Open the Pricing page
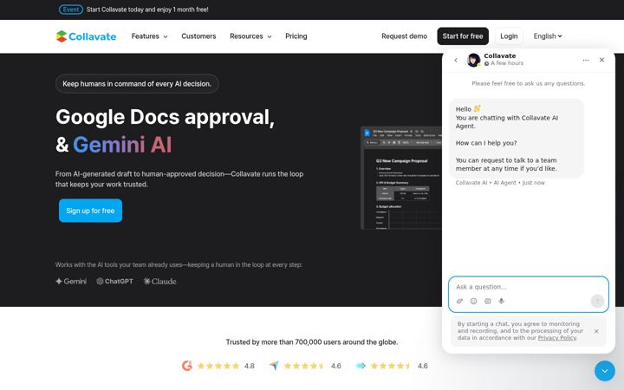The height and width of the screenshot is (390, 624). [x=296, y=36]
